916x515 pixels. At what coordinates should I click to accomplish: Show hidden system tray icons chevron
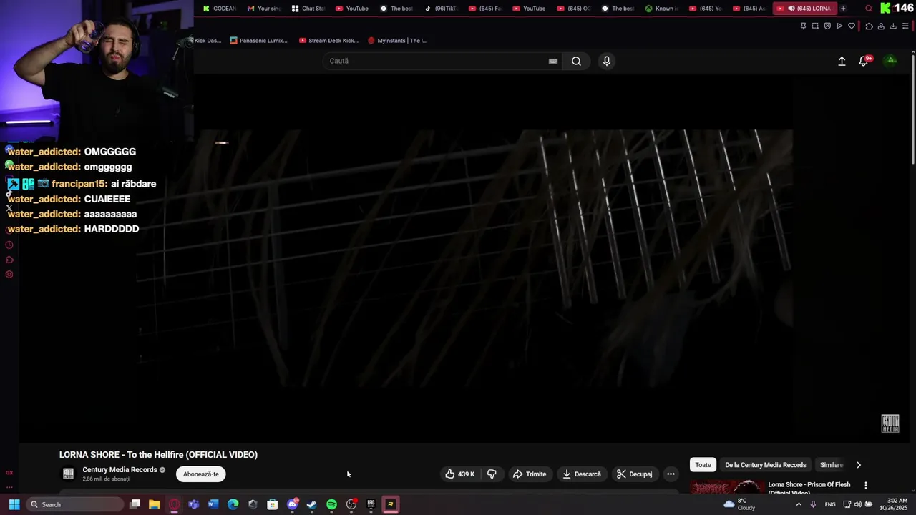(799, 504)
